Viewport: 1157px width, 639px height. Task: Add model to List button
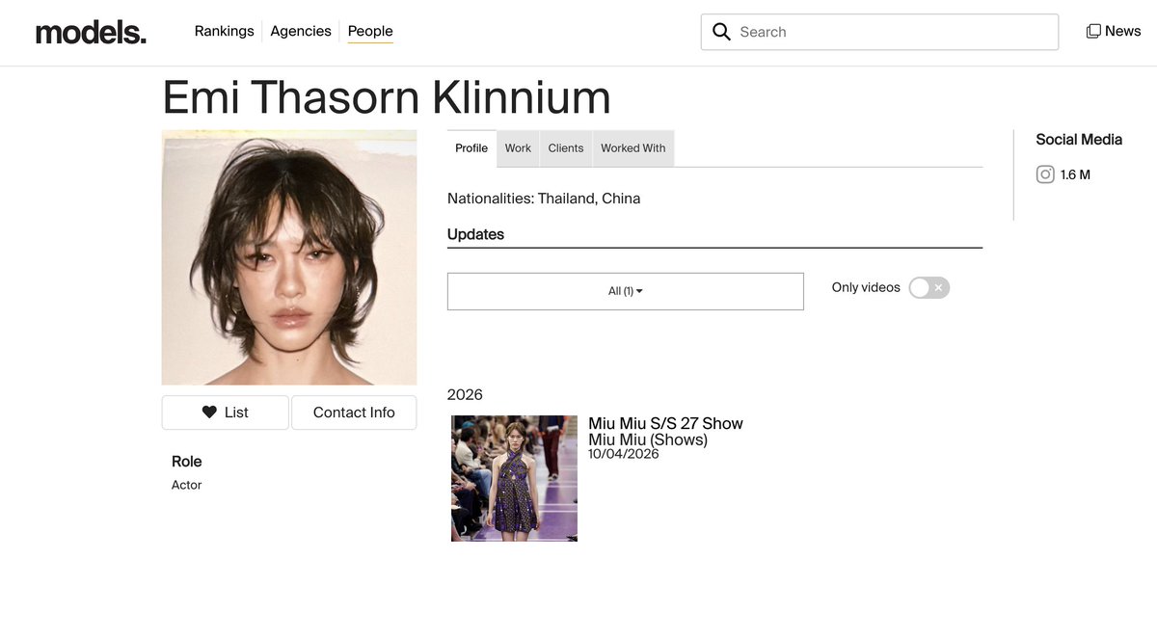click(226, 413)
